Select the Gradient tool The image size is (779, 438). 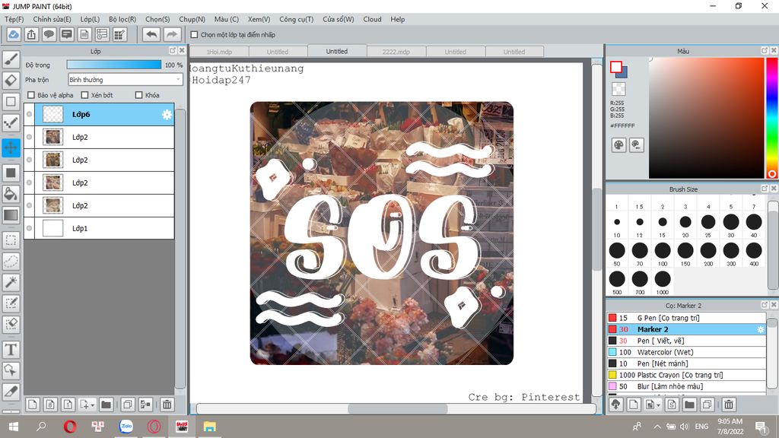tap(11, 215)
